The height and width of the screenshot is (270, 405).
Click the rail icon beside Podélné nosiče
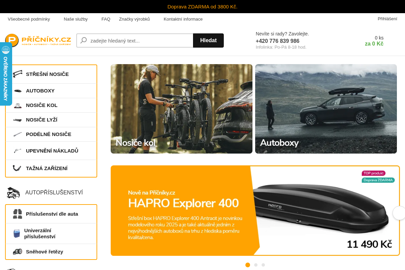pyautogui.click(x=18, y=134)
